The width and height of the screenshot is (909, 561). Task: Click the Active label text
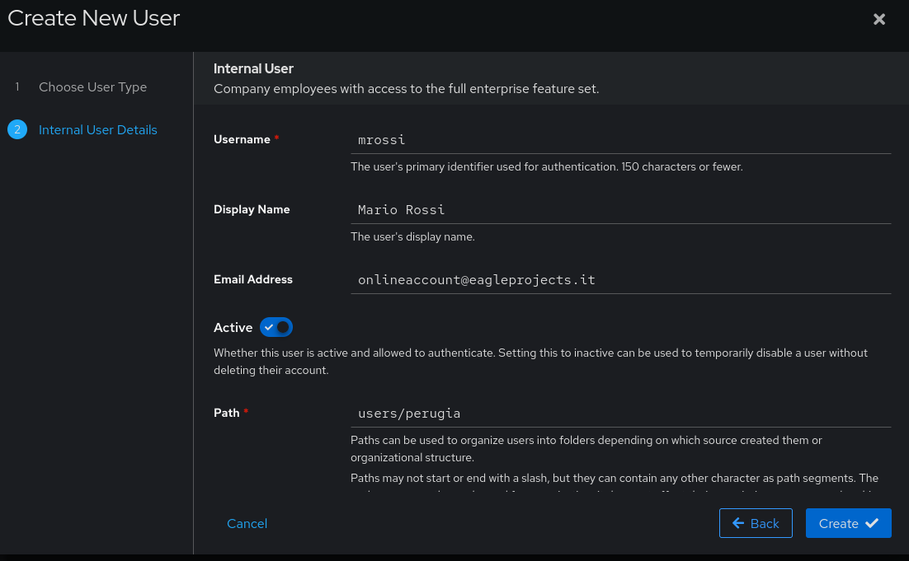click(x=233, y=328)
